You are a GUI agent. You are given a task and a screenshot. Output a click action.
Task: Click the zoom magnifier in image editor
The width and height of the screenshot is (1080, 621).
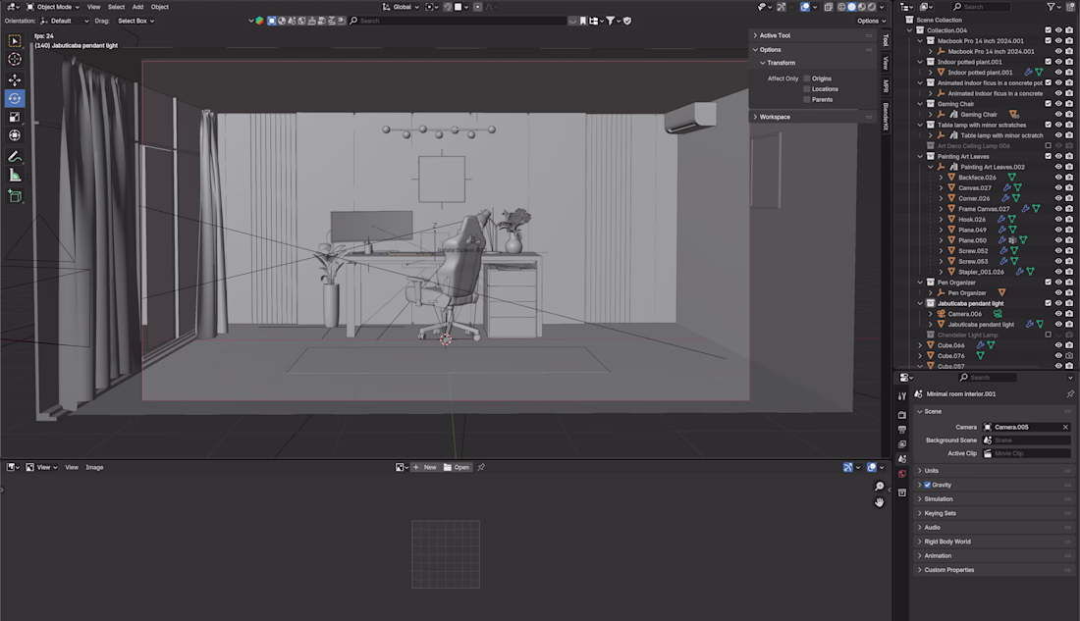[x=880, y=487]
